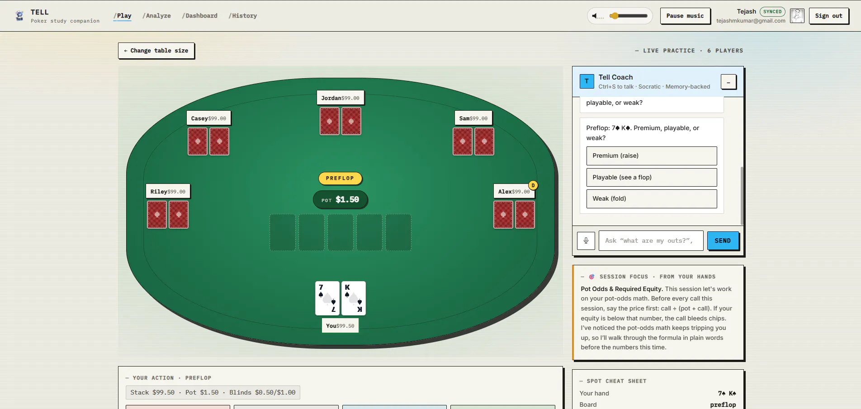The width and height of the screenshot is (861, 409).
Task: Click the 'Pot Odds & Required Equity' heading
Action: click(x=622, y=289)
